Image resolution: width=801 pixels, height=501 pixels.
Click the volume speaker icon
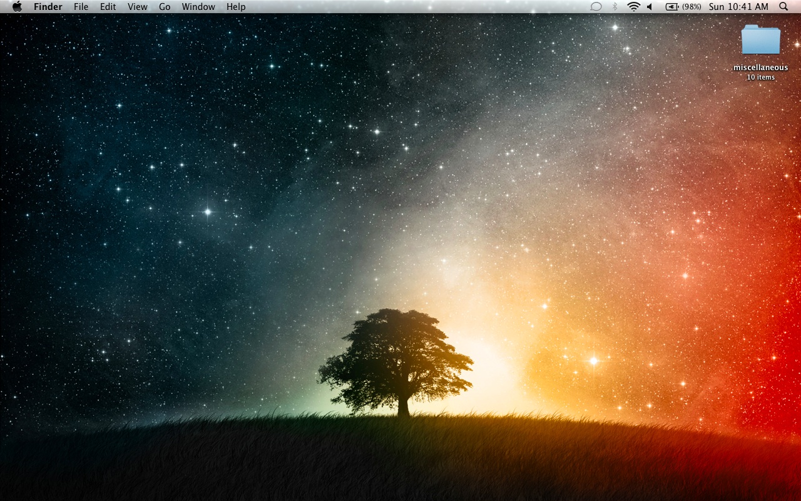tap(650, 6)
